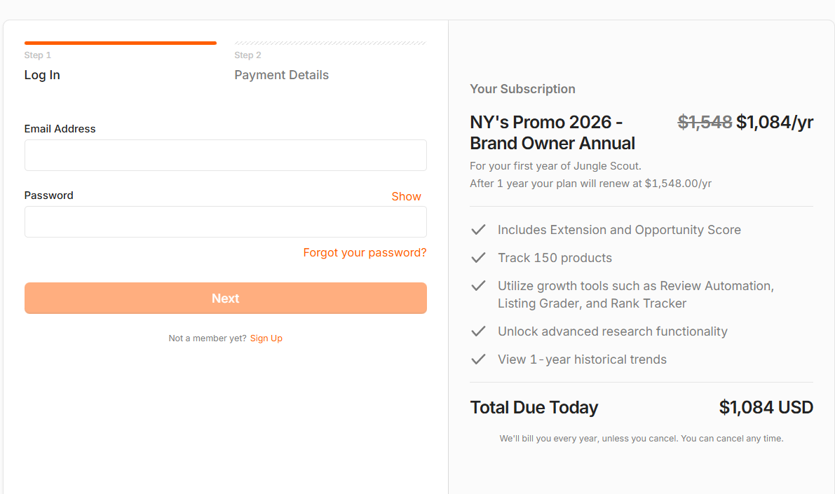This screenshot has width=835, height=494.
Task: Click checkmark beside View 1-year historical trends
Action: click(478, 359)
